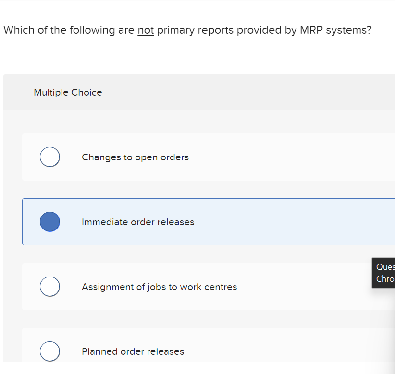Open the dark overlay panel on the right

pos(384,273)
